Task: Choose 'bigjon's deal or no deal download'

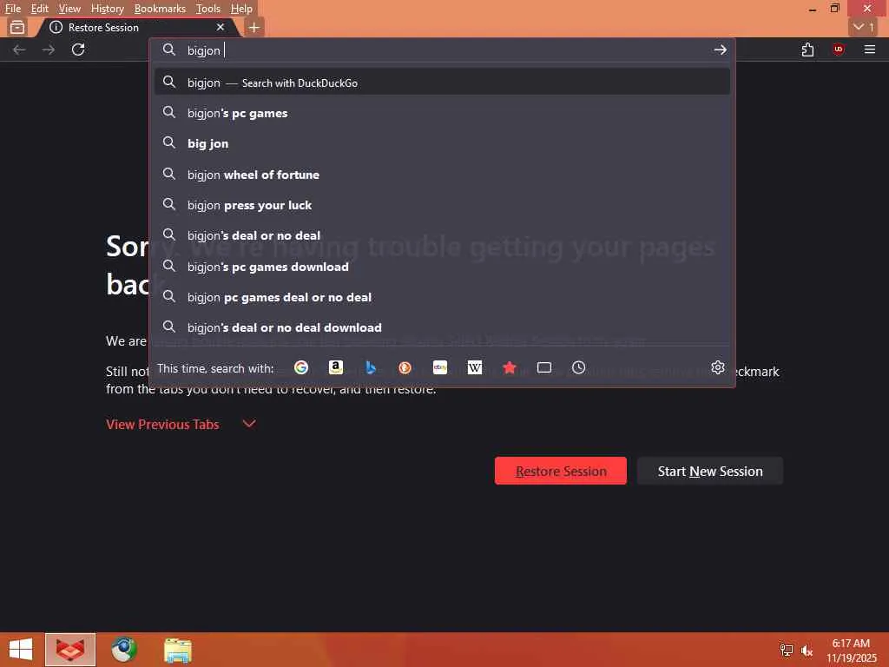Action: (x=442, y=327)
